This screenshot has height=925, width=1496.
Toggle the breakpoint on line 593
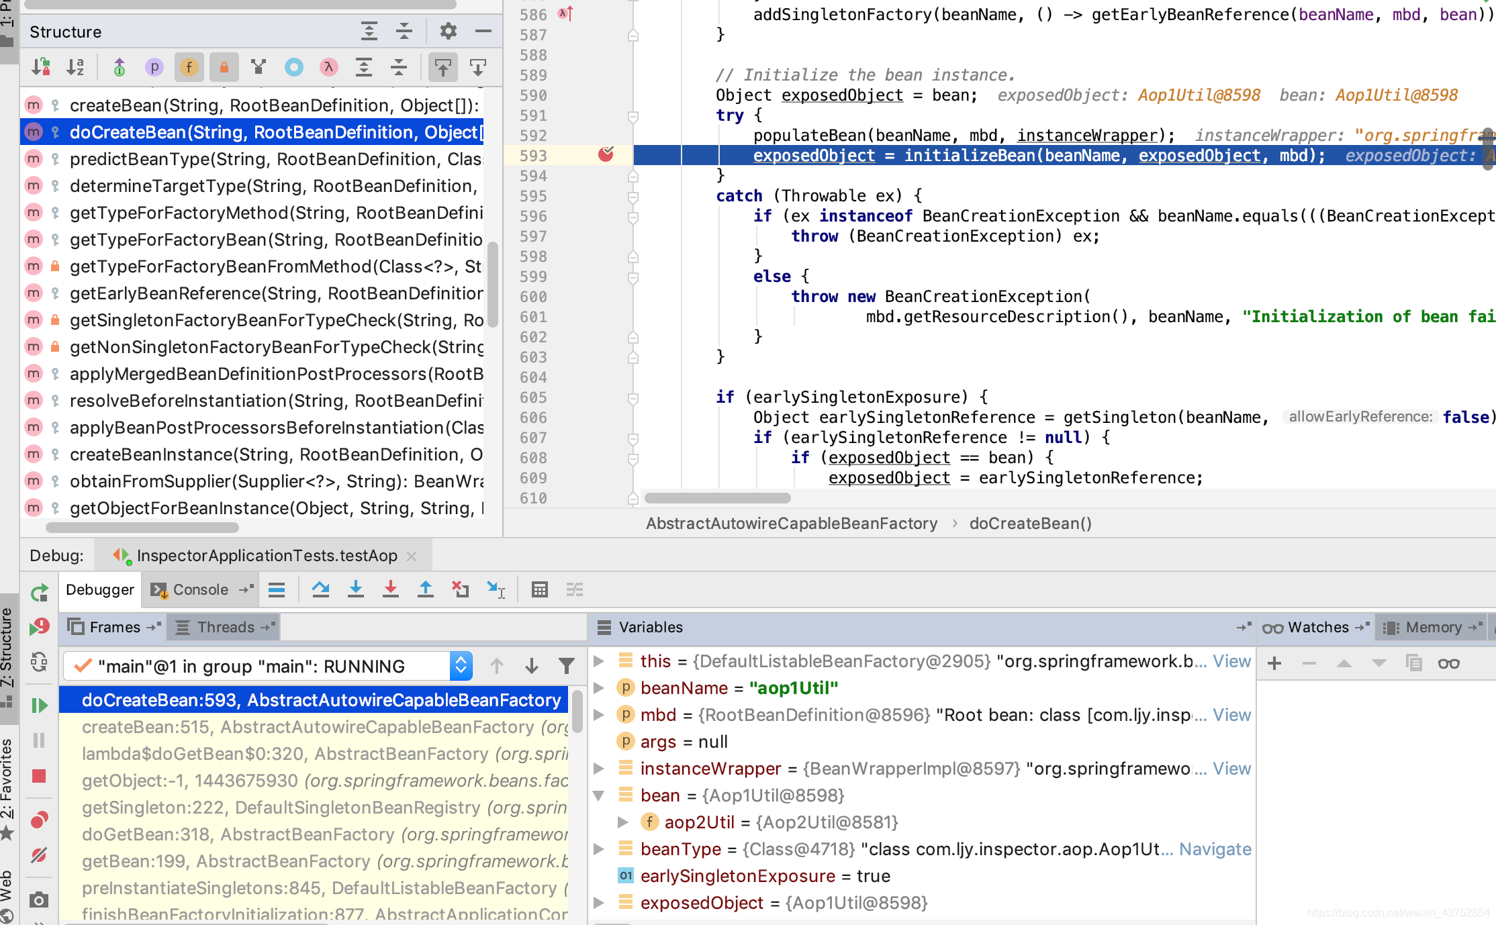[606, 155]
